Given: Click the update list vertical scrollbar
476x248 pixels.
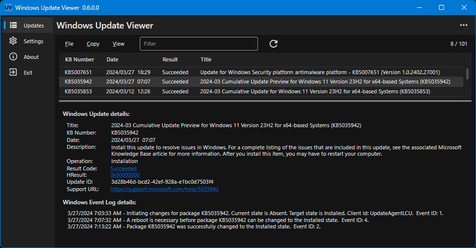Looking at the screenshot, I should 467,74.
